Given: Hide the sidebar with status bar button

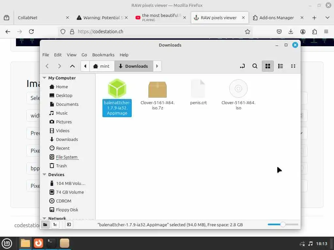Looking at the screenshot, I should pos(69,225).
